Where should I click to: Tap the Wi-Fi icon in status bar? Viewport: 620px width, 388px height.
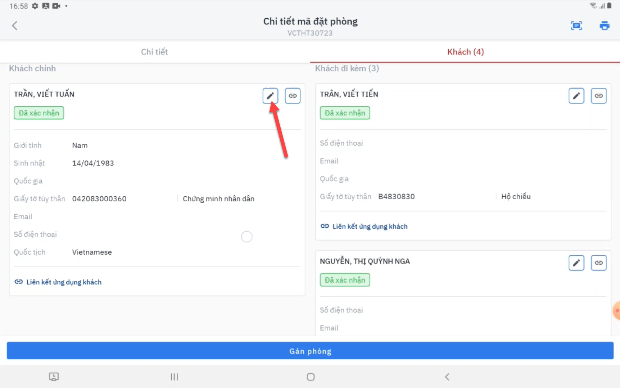click(593, 5)
